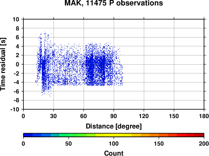Click the x-axis tick label '150'
Image resolution: width=209 pixels, height=156 pixels.
[174, 116]
